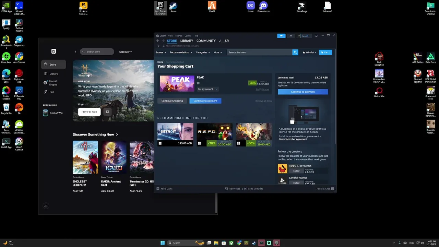Go back with Steam's back arrow

(x=158, y=41)
